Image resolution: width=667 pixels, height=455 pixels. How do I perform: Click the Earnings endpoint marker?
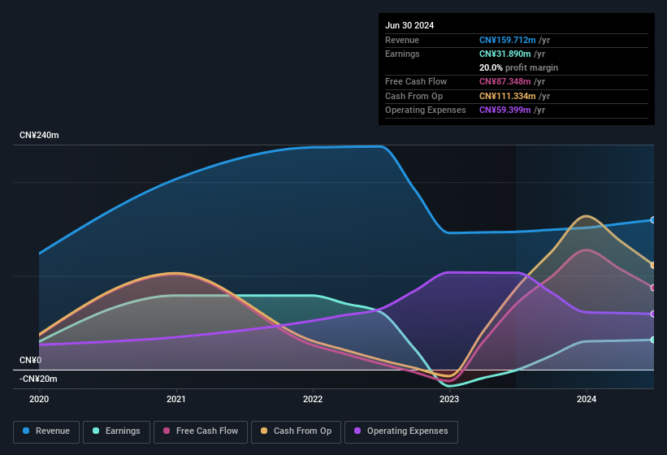click(653, 340)
